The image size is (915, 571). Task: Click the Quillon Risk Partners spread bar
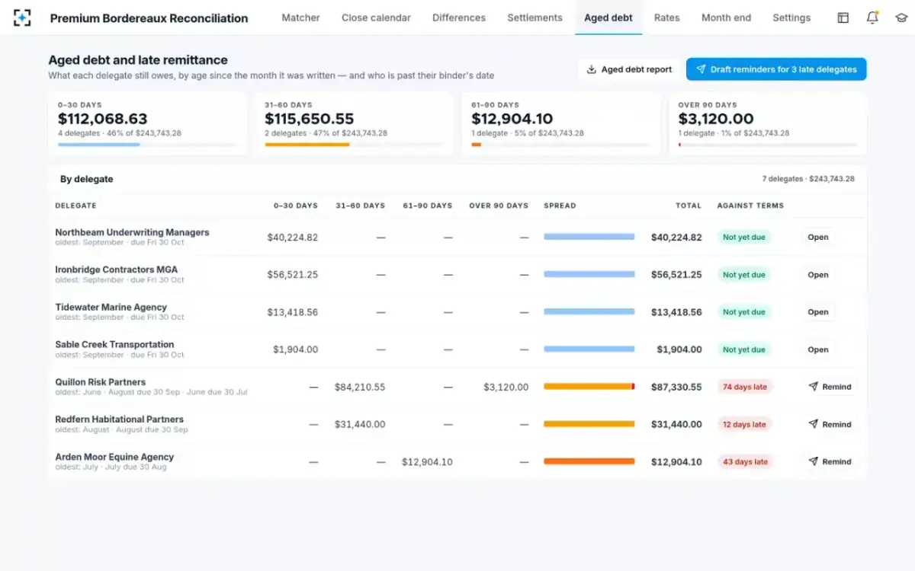coord(589,387)
